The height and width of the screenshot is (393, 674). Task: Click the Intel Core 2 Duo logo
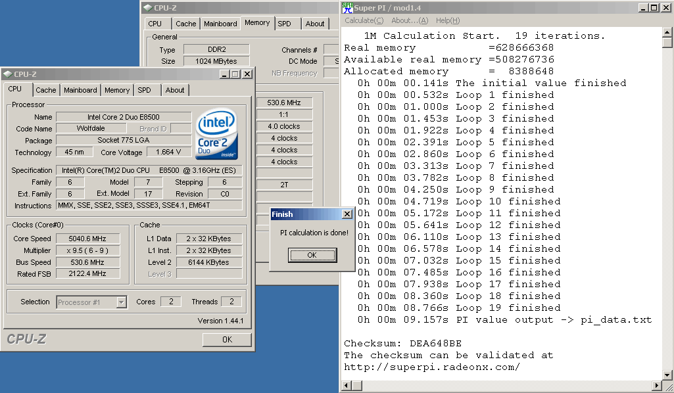(x=217, y=135)
